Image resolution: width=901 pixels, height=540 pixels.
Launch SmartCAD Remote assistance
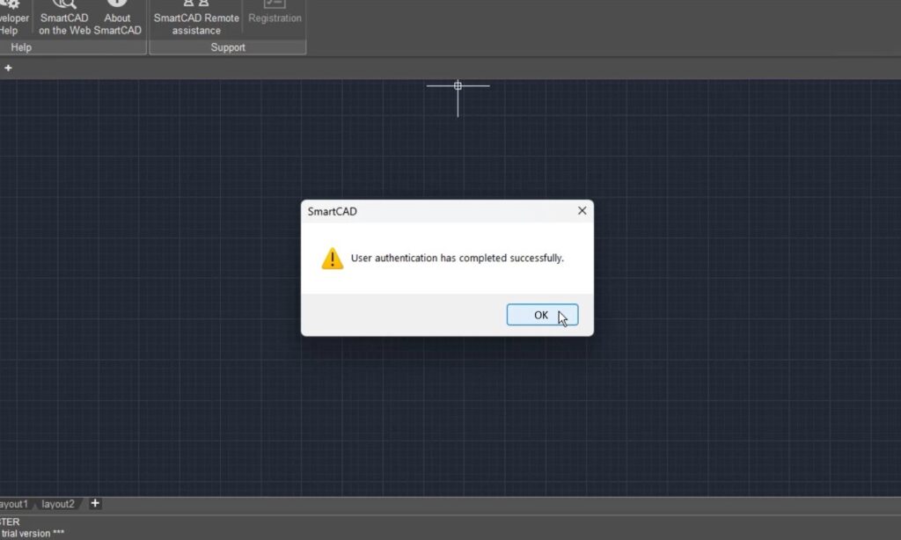[196, 18]
